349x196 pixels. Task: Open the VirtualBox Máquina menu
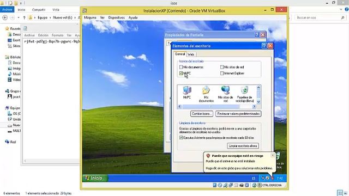point(90,17)
